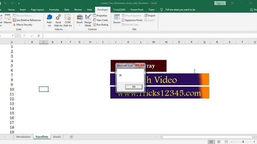Viewport: 257px width, 144px height.
Task: Click the formula bar Cancel icon
Action: [24, 36]
